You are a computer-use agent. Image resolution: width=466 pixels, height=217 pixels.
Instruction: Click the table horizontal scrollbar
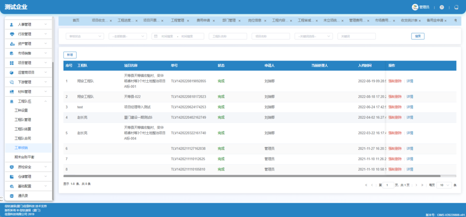(252, 176)
